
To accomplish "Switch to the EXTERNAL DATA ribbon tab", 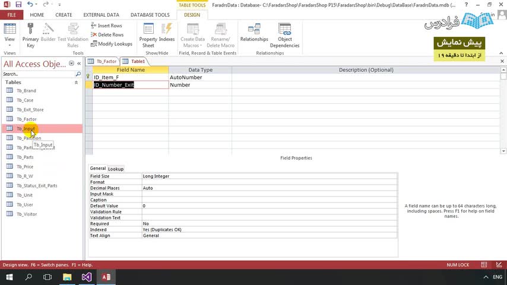I will tap(101, 15).
